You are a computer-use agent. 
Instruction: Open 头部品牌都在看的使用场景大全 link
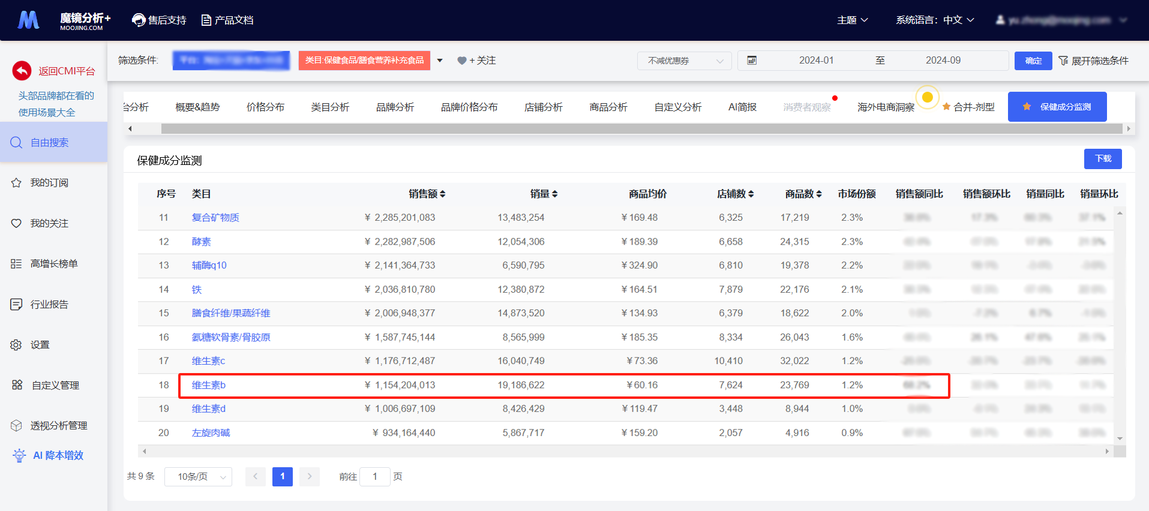click(56, 104)
